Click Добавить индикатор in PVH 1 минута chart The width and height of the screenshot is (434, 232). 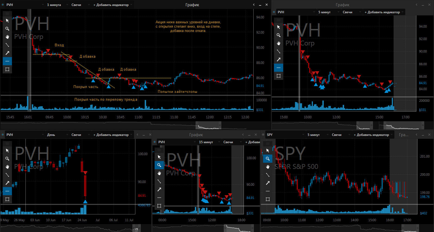coord(113,5)
